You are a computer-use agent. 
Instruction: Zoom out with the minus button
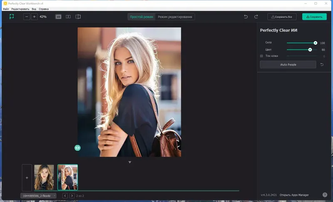(x=27, y=17)
